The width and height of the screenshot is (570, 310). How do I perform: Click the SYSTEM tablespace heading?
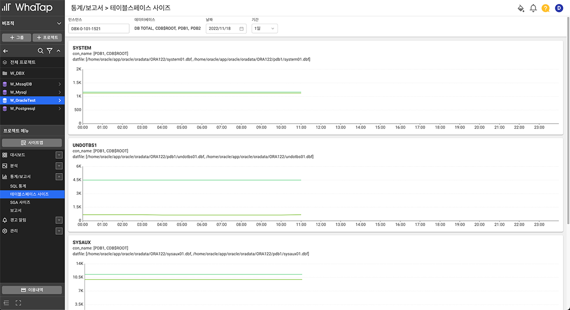point(82,48)
